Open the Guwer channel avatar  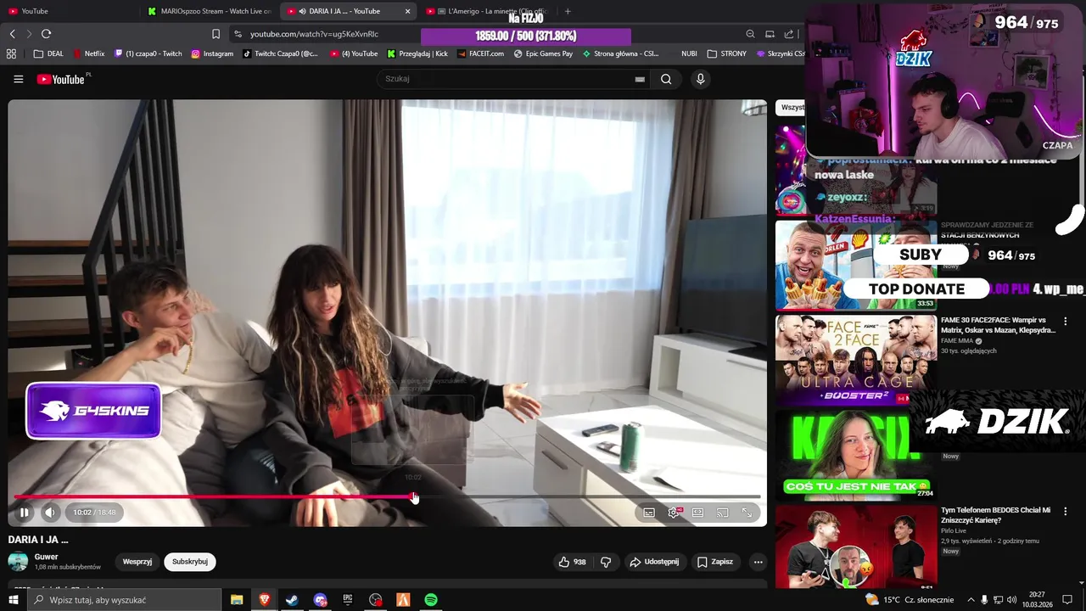18,562
